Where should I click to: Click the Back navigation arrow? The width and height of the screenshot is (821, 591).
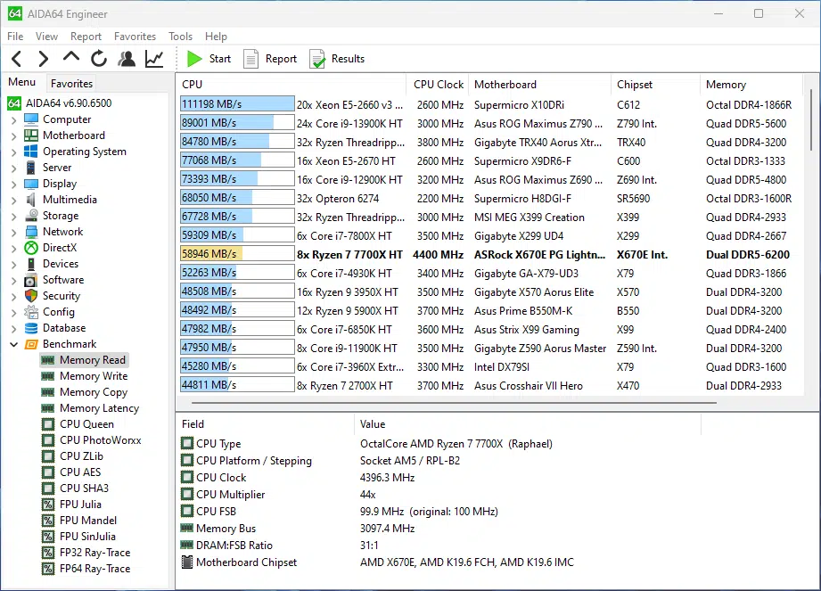[16, 59]
